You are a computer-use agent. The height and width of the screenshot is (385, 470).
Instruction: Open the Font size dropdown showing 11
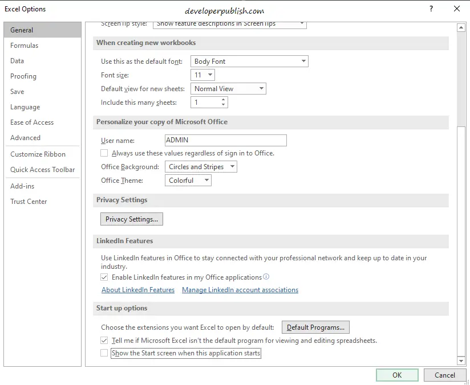pyautogui.click(x=202, y=75)
